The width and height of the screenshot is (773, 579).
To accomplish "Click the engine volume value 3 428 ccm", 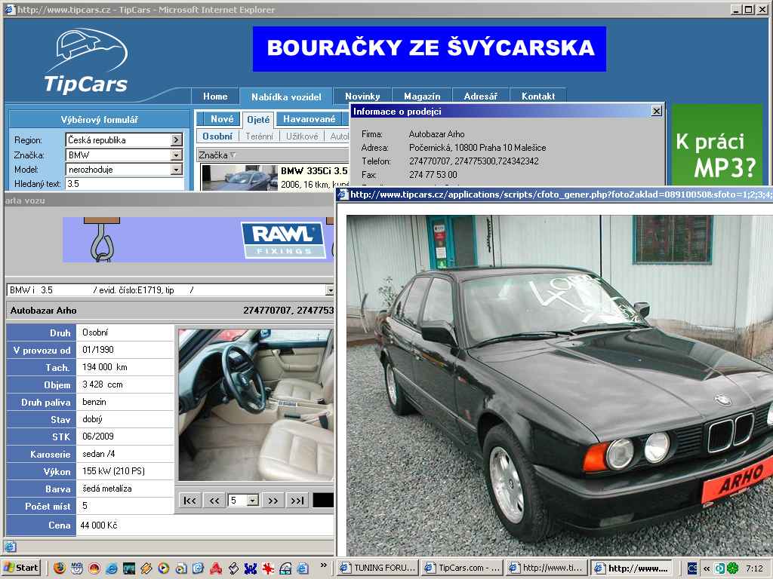I will click(x=103, y=384).
